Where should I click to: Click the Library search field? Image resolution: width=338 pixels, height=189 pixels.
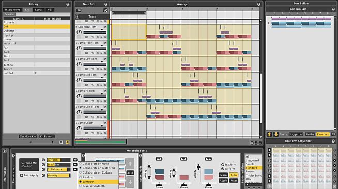point(43,14)
